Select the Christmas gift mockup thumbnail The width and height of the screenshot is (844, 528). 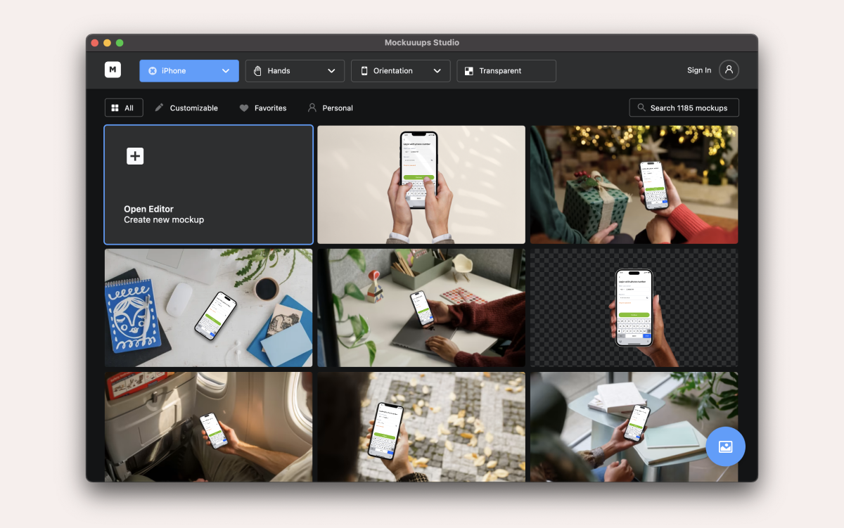[x=633, y=184]
